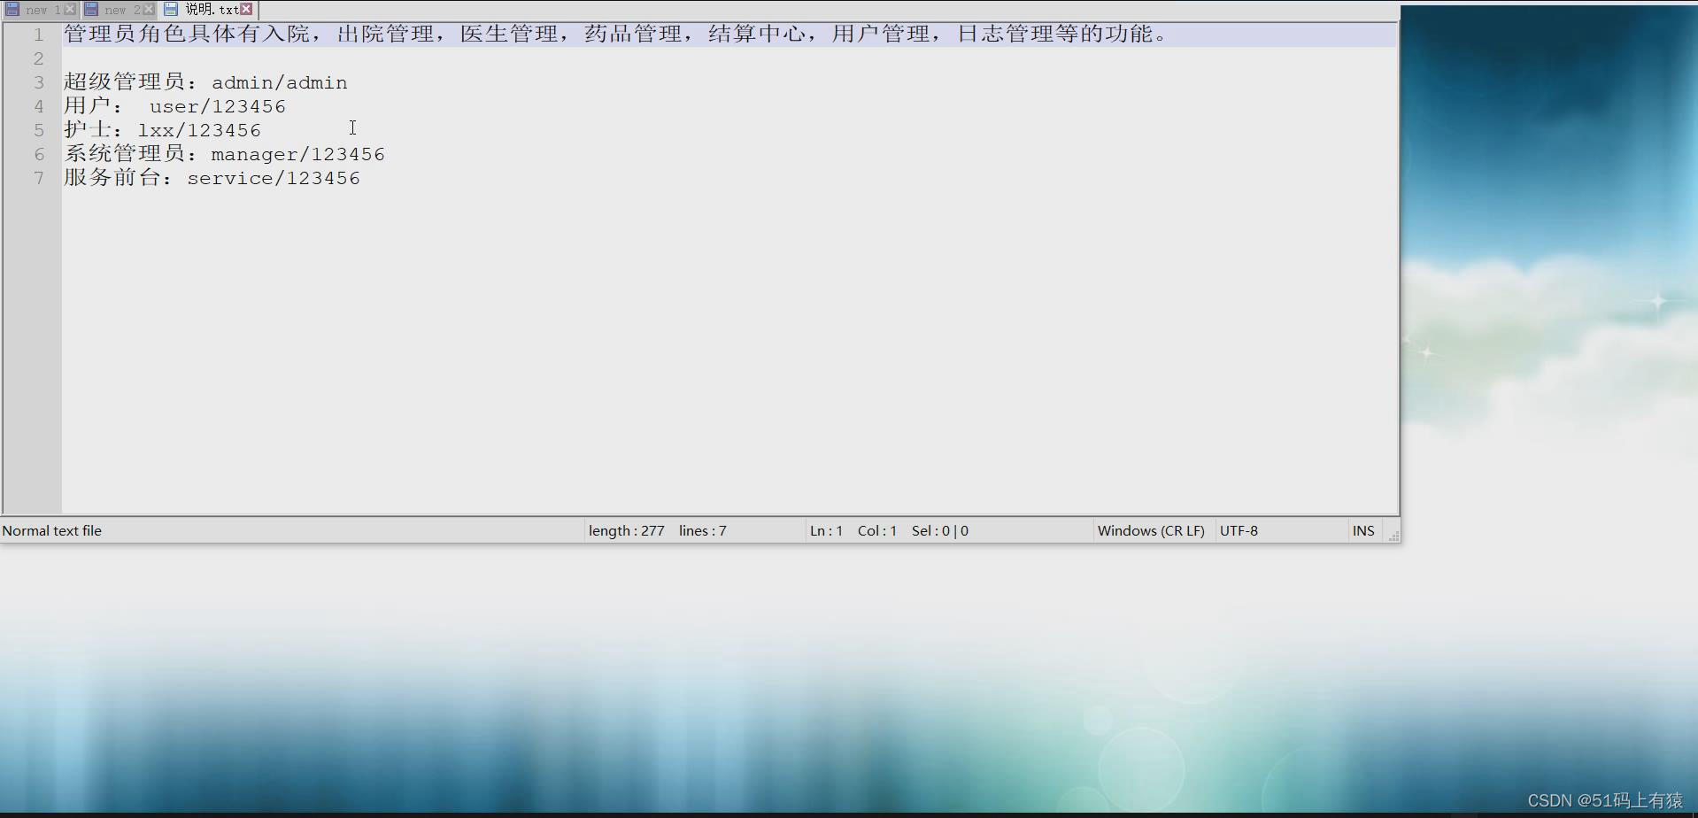The height and width of the screenshot is (818, 1698).
Task: Click the lines : 7 status entry
Action: pos(703,531)
